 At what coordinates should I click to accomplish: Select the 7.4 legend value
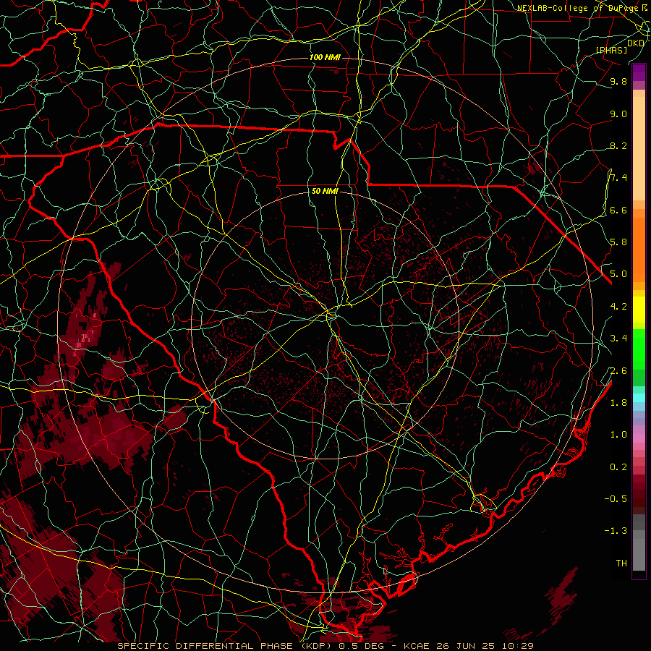point(618,178)
